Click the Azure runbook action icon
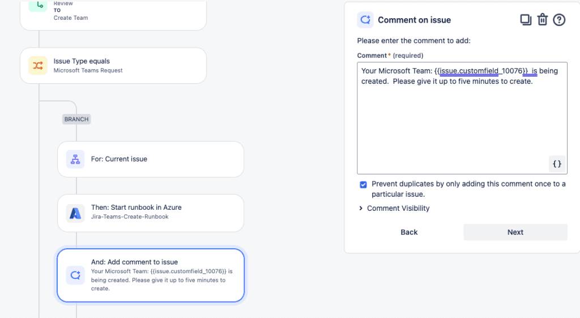Image resolution: width=580 pixels, height=318 pixels. click(x=75, y=213)
